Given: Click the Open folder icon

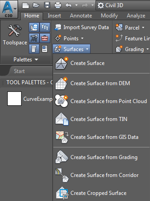Looking at the screenshot, I should 36,6.
